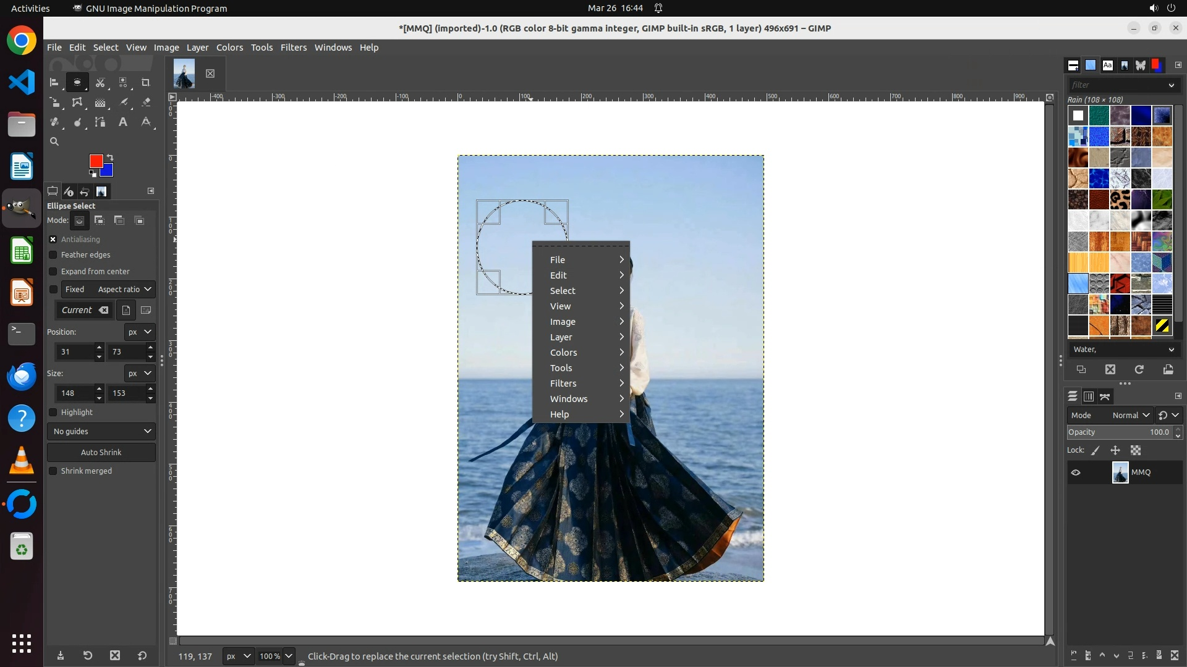
Task: Select the Crop tool
Action: [x=146, y=82]
